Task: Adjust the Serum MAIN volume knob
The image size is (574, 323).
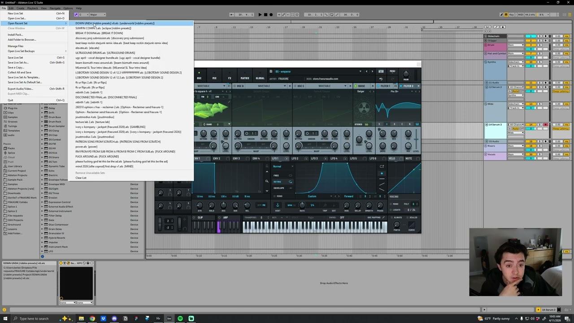Action: point(406,74)
